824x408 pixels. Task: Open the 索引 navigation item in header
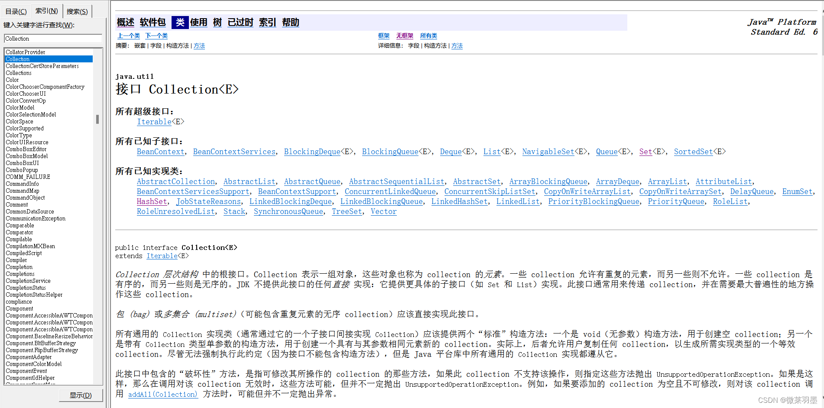[267, 23]
